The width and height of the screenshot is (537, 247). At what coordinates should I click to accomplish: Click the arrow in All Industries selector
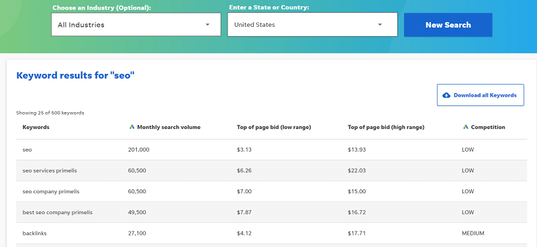tap(207, 25)
